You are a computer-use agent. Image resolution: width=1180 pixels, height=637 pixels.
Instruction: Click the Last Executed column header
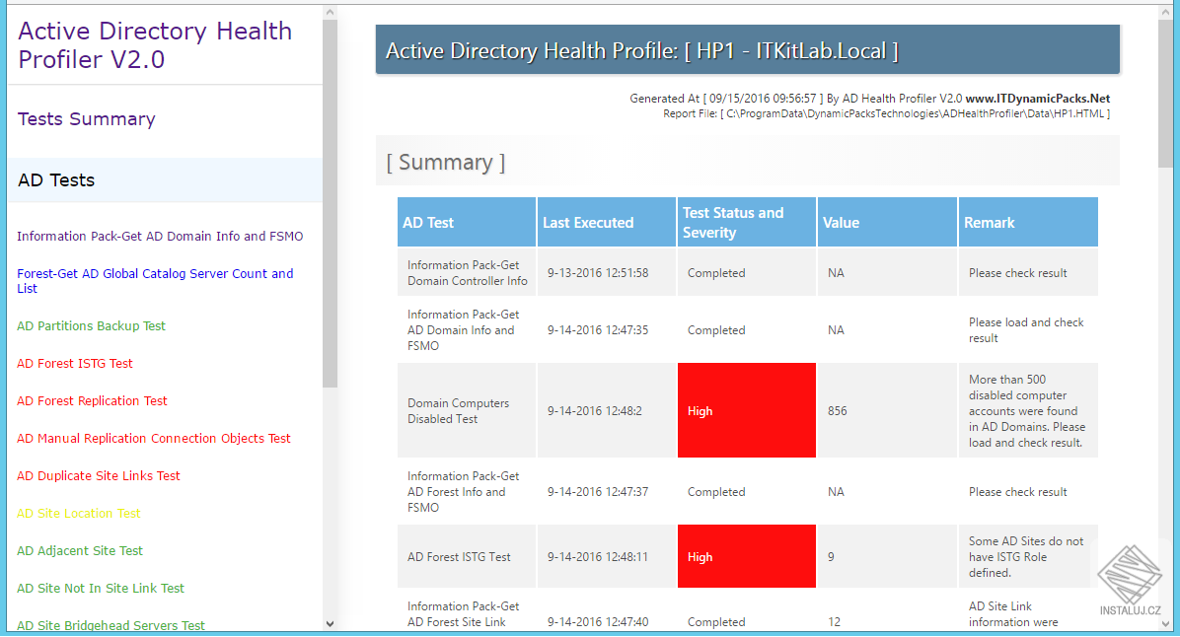(607, 222)
